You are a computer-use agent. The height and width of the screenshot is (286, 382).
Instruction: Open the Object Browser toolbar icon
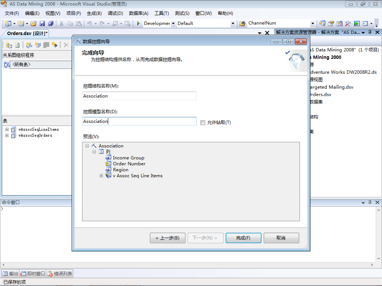pyautogui.click(x=339, y=23)
